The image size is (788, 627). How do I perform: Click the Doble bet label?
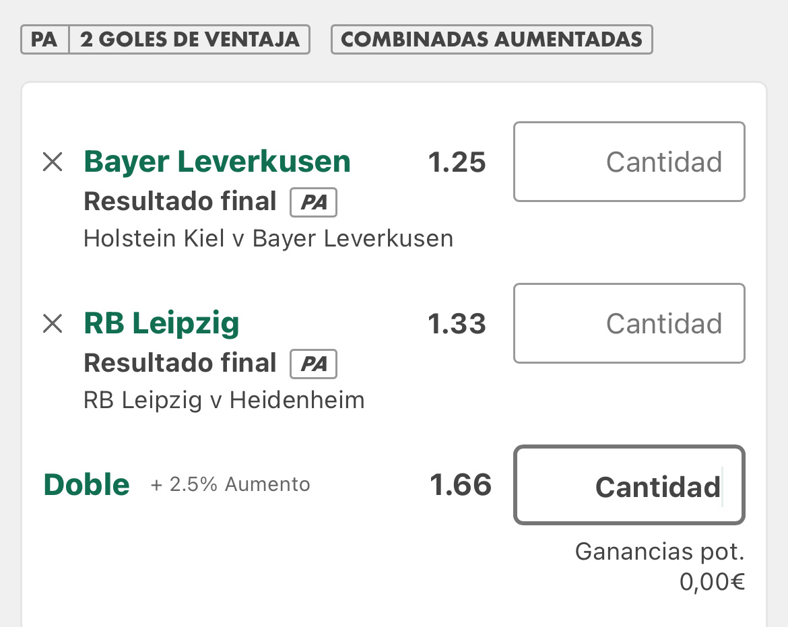(x=87, y=484)
